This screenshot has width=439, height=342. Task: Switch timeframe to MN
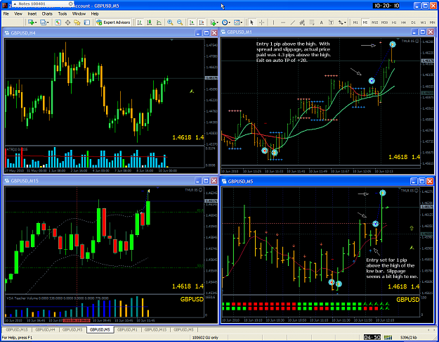[x=432, y=23]
